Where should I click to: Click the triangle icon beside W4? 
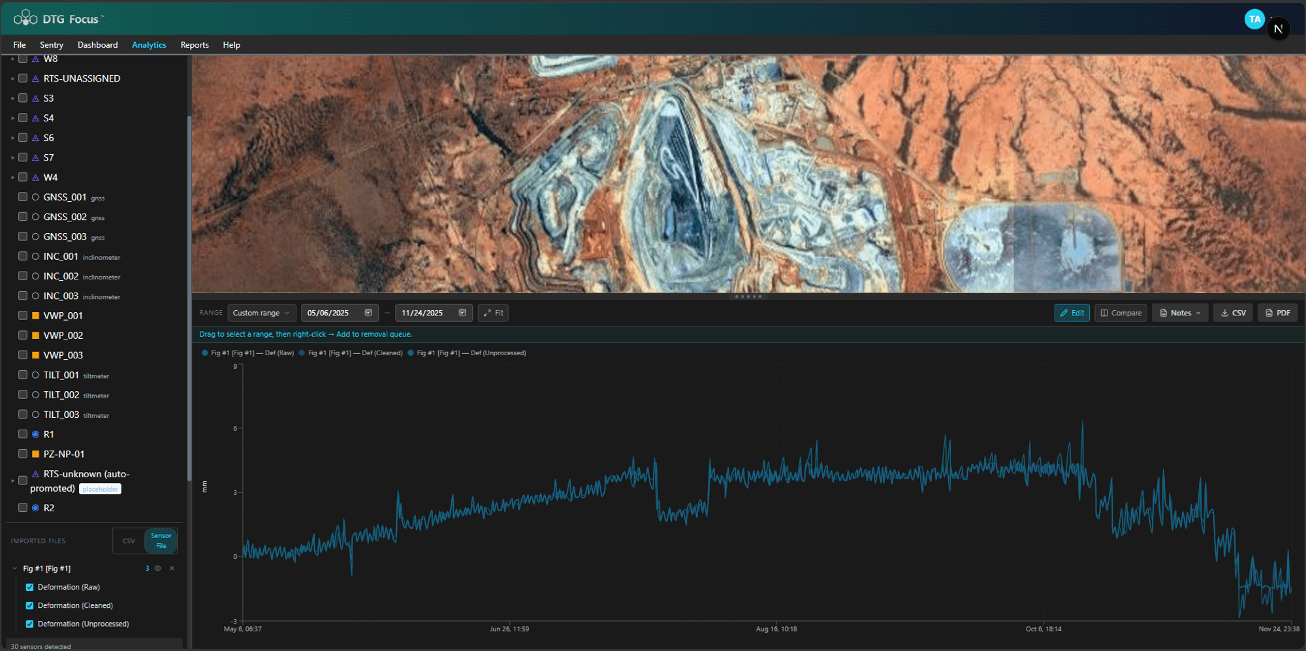(x=35, y=178)
